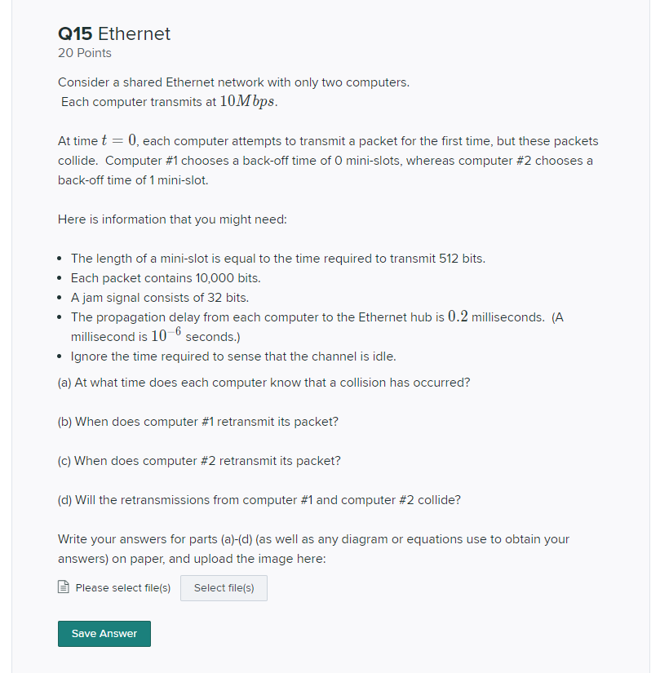Open the Select file(s) upload button
This screenshot has width=660, height=673.
coord(224,588)
